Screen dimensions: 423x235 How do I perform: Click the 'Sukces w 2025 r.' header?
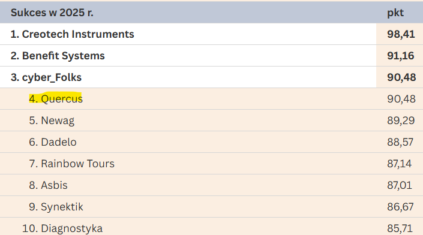click(x=52, y=13)
